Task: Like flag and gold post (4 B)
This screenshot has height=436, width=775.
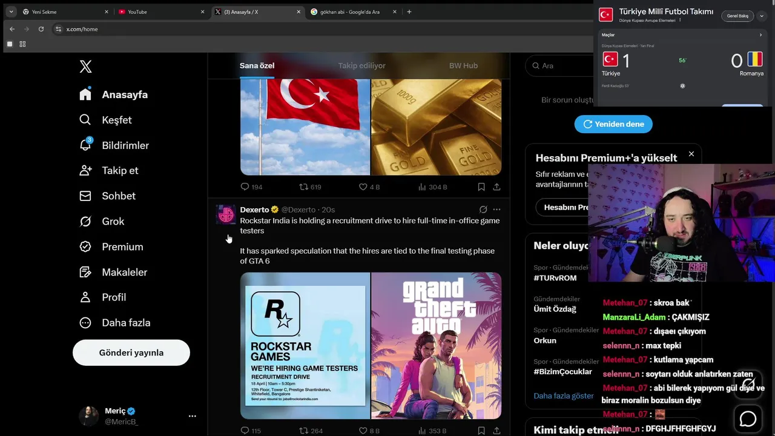Action: coord(369,187)
